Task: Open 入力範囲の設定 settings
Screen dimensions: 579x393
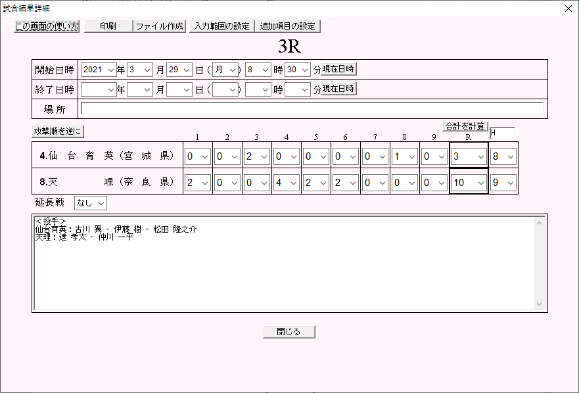Action: (222, 26)
